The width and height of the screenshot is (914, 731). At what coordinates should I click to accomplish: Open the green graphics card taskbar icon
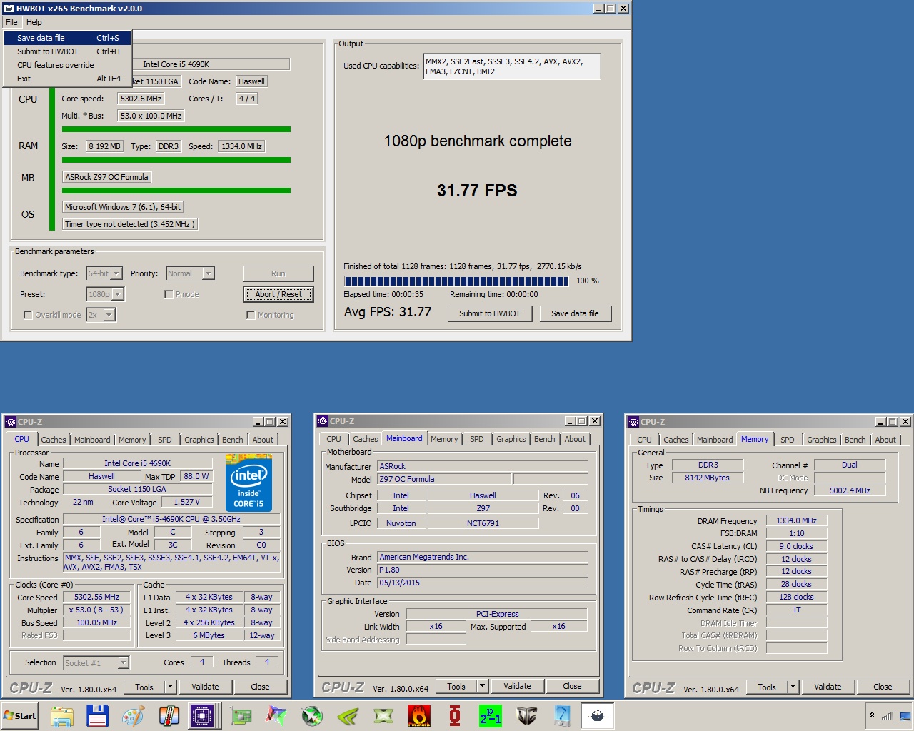tap(241, 715)
